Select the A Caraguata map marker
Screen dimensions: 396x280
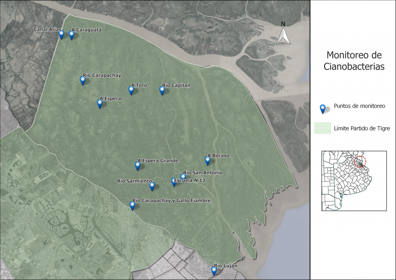(72, 35)
